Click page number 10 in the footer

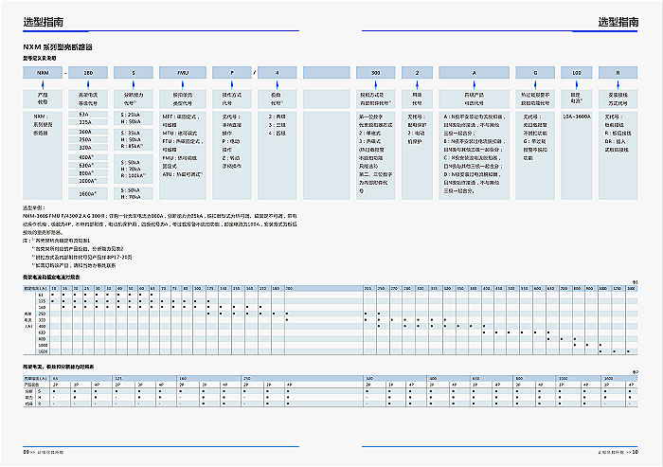click(636, 452)
